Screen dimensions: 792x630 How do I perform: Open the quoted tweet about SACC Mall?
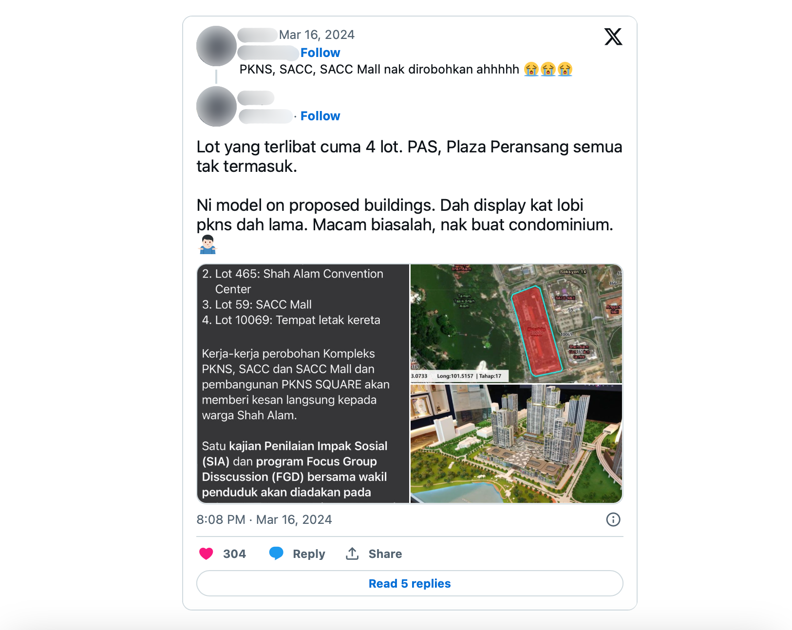(379, 69)
